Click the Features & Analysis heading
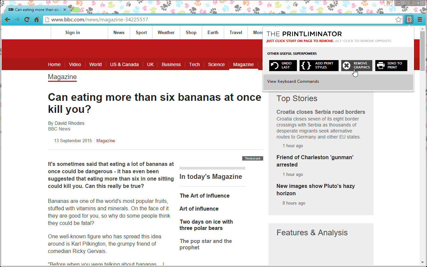 [x=312, y=233]
